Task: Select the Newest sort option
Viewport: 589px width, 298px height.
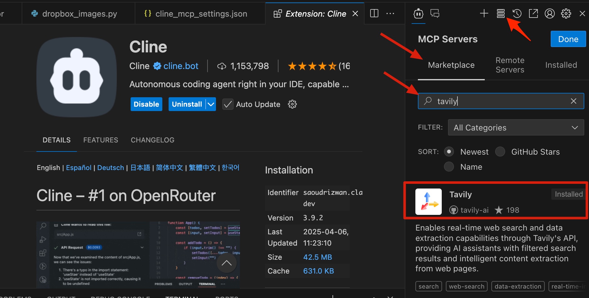Action: (449, 152)
